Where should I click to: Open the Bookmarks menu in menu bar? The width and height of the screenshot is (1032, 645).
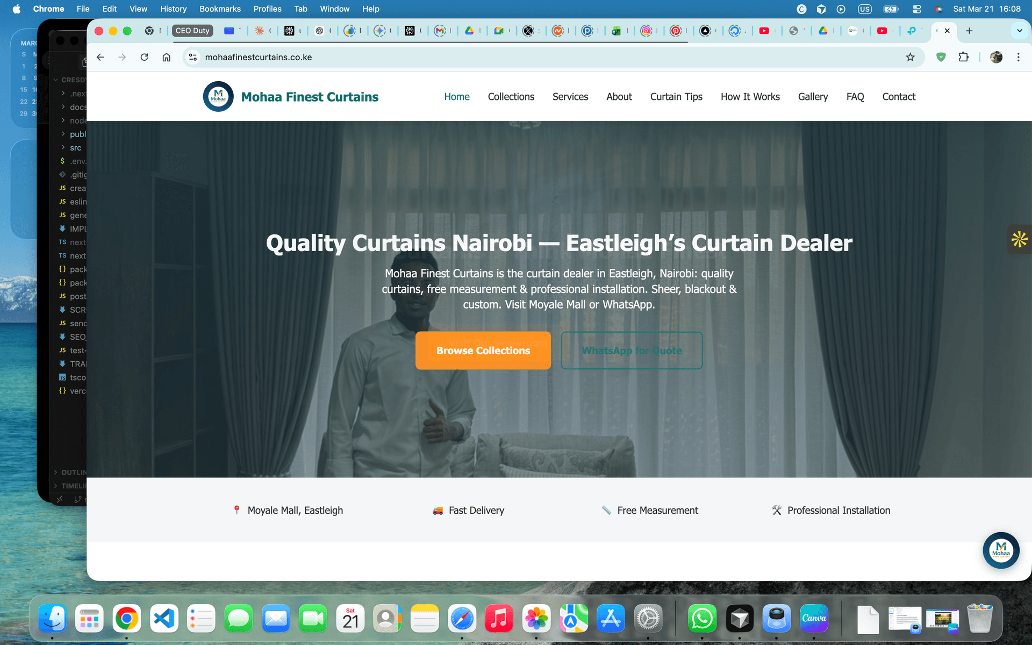coord(220,9)
